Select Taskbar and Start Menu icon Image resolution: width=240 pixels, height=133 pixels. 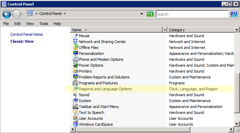tap(76, 107)
